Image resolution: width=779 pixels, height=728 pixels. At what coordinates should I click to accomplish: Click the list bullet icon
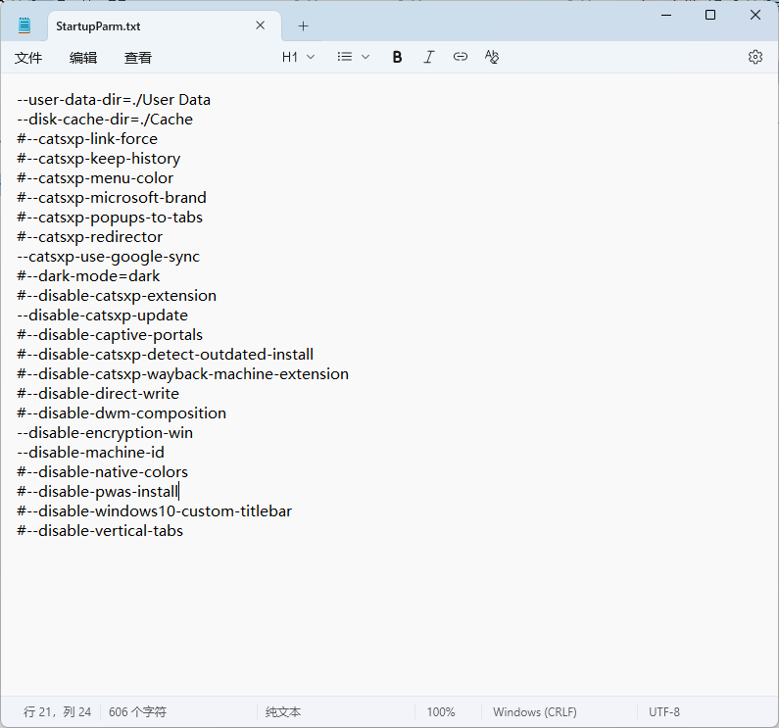pyautogui.click(x=345, y=57)
